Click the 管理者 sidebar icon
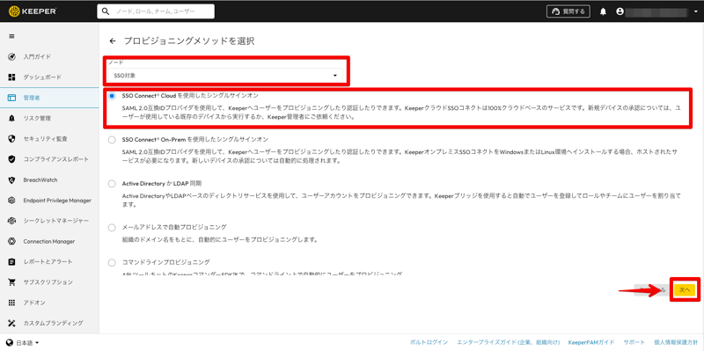Image resolution: width=704 pixels, height=351 pixels. coord(12,98)
